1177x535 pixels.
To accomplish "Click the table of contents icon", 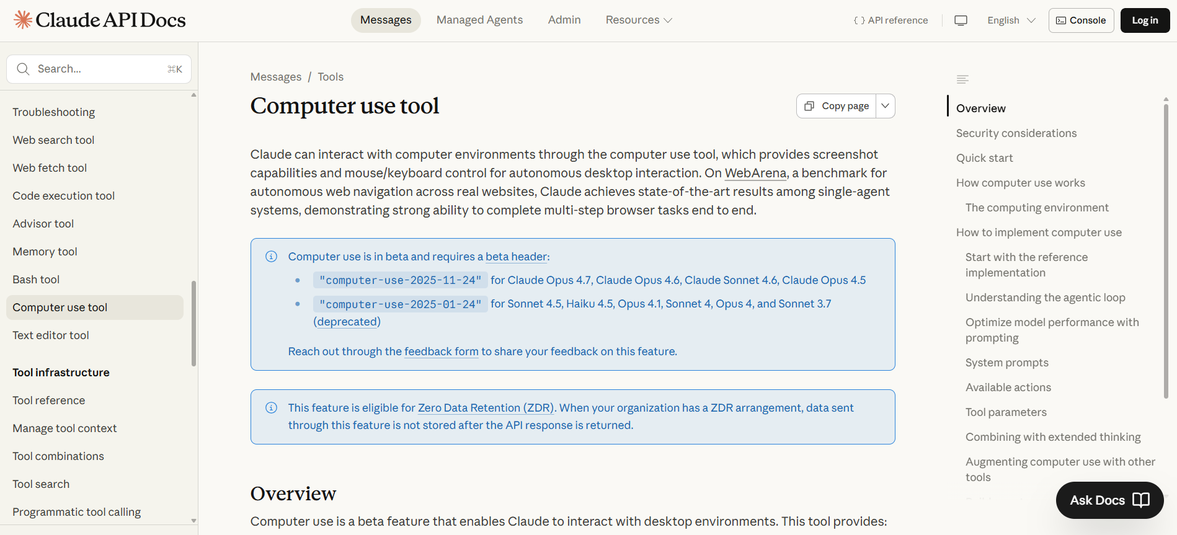I will pos(962,79).
